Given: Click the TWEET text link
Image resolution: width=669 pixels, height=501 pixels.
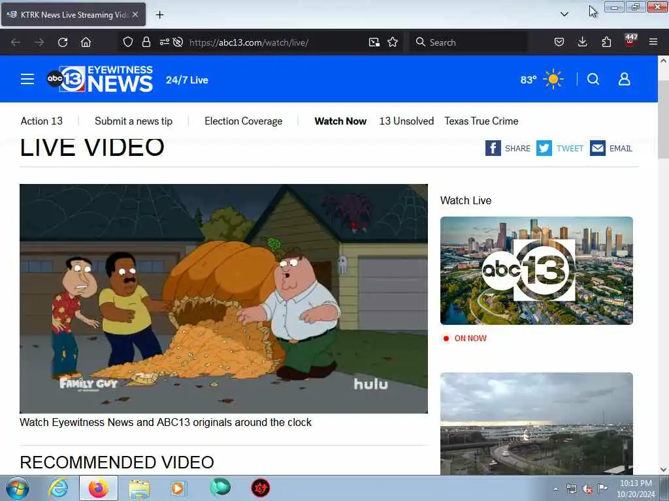Looking at the screenshot, I should pos(570,148).
